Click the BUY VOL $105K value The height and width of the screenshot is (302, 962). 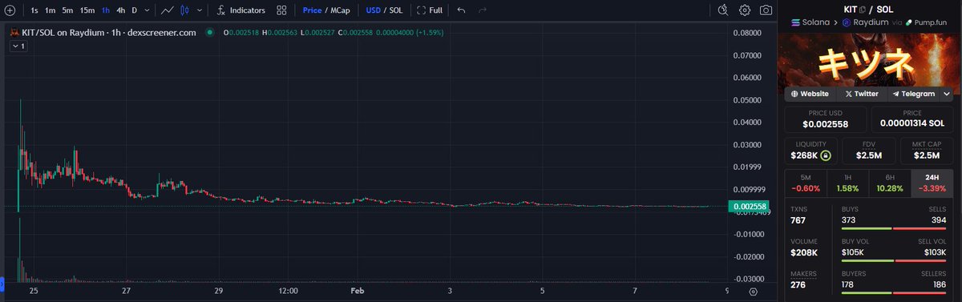point(853,252)
